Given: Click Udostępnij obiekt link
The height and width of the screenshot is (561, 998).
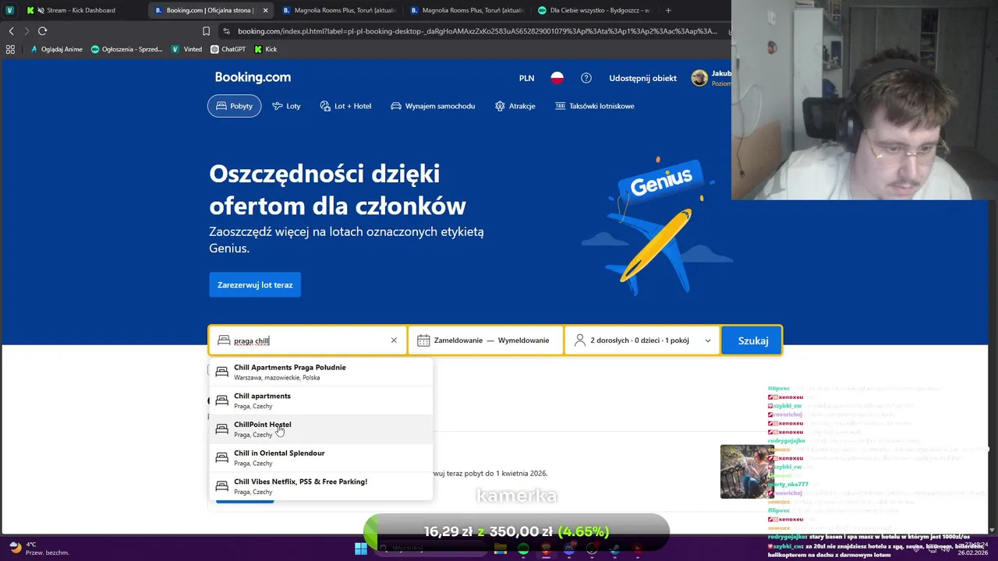Looking at the screenshot, I should [642, 78].
